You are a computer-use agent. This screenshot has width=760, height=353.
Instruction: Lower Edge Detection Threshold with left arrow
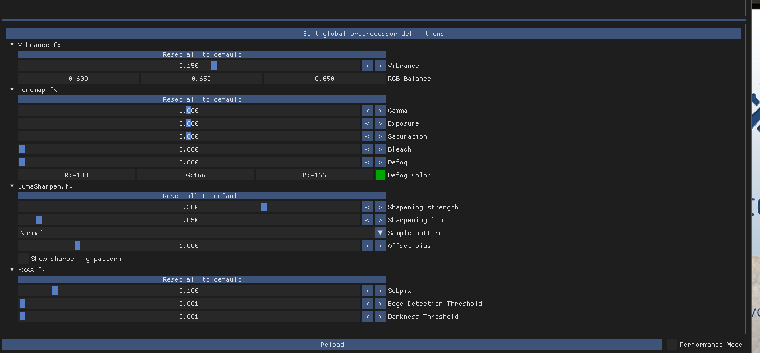(367, 304)
